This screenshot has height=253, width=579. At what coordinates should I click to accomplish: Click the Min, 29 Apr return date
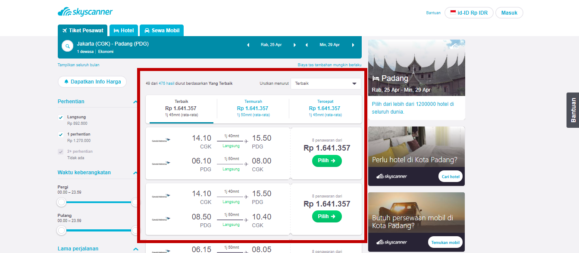(330, 45)
